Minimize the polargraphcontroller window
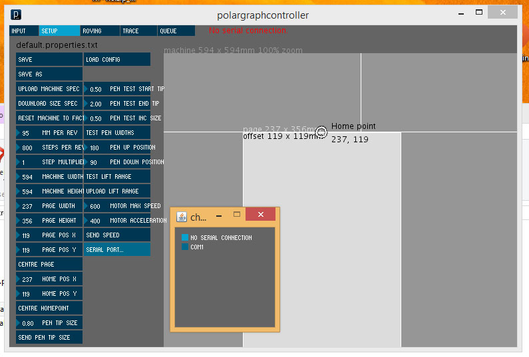The image size is (529, 357). coord(461,14)
